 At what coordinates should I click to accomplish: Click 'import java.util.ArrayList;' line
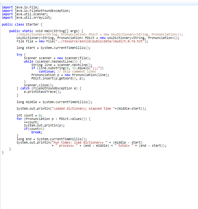tap(27, 17)
